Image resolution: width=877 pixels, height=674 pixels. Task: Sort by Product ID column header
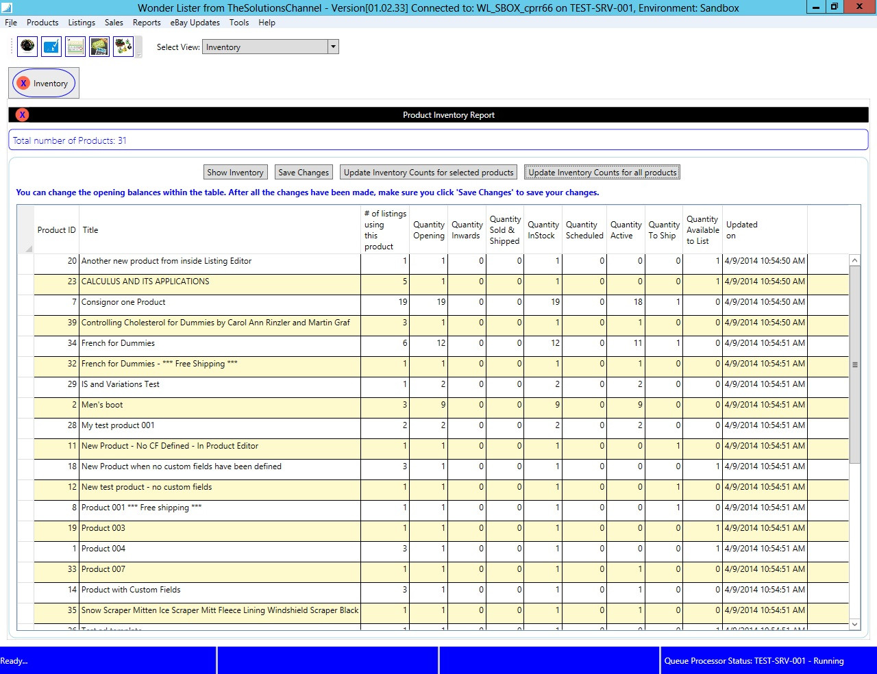coord(57,230)
